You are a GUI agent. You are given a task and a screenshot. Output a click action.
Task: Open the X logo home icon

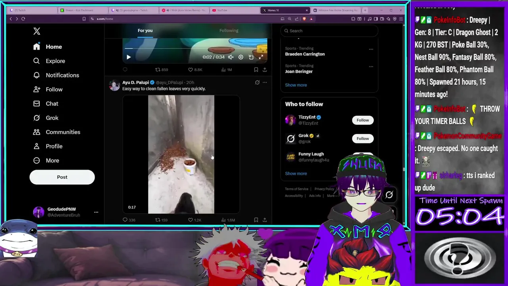click(x=37, y=31)
